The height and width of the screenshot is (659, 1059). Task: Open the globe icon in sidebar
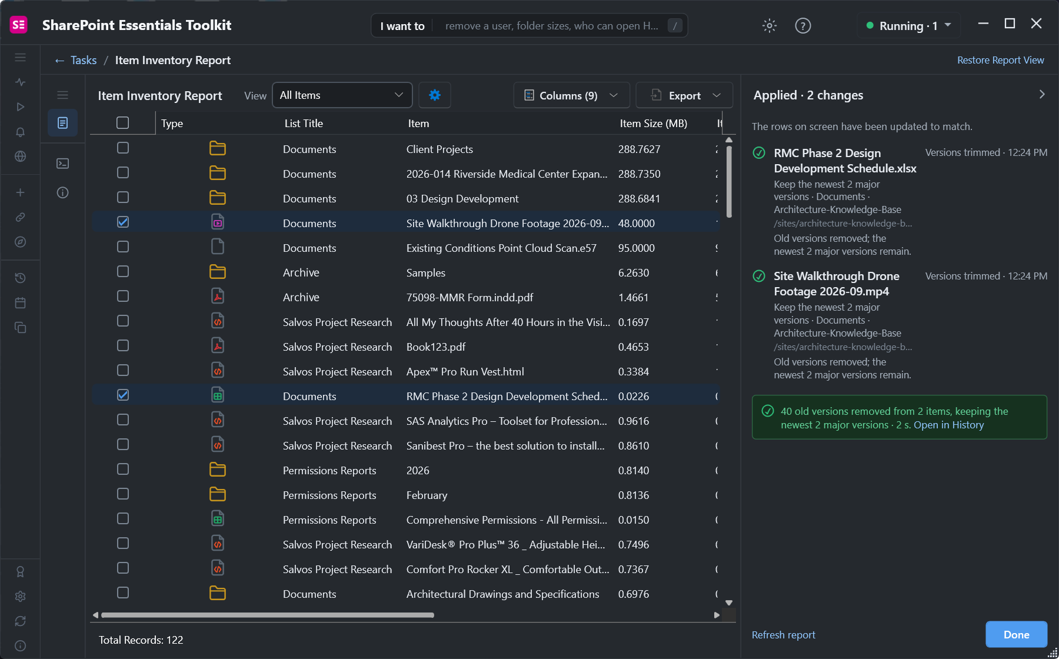[x=21, y=157]
